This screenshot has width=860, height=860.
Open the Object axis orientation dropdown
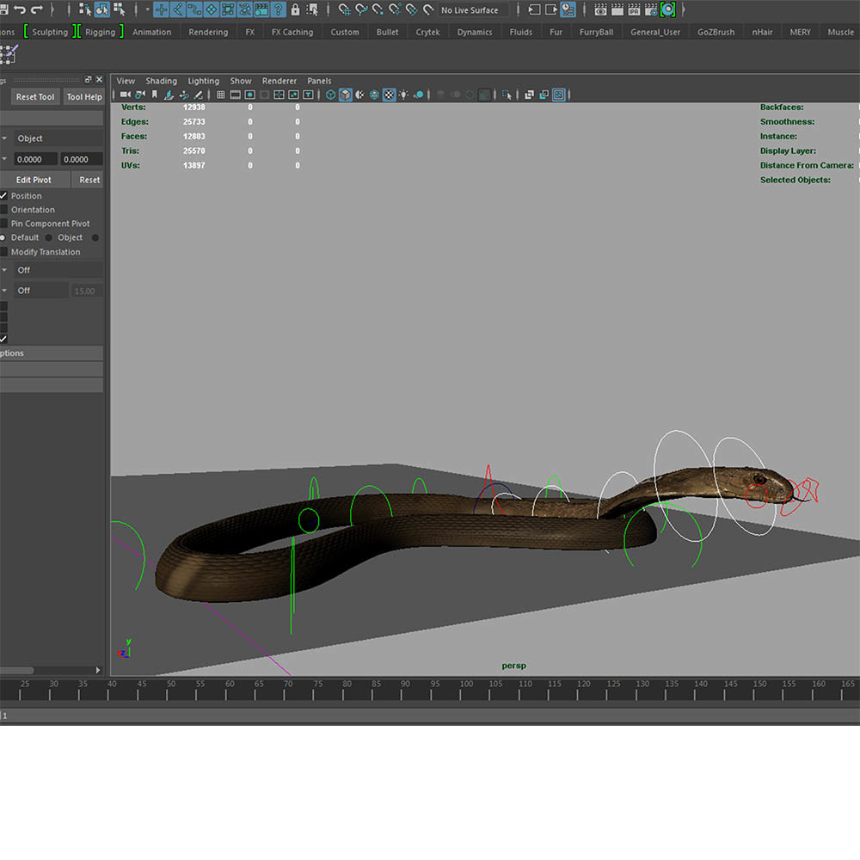click(x=52, y=138)
